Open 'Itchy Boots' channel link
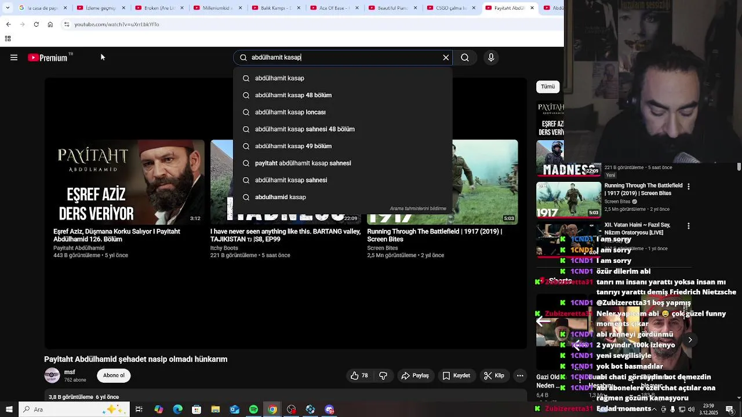742x417 pixels. click(x=224, y=248)
